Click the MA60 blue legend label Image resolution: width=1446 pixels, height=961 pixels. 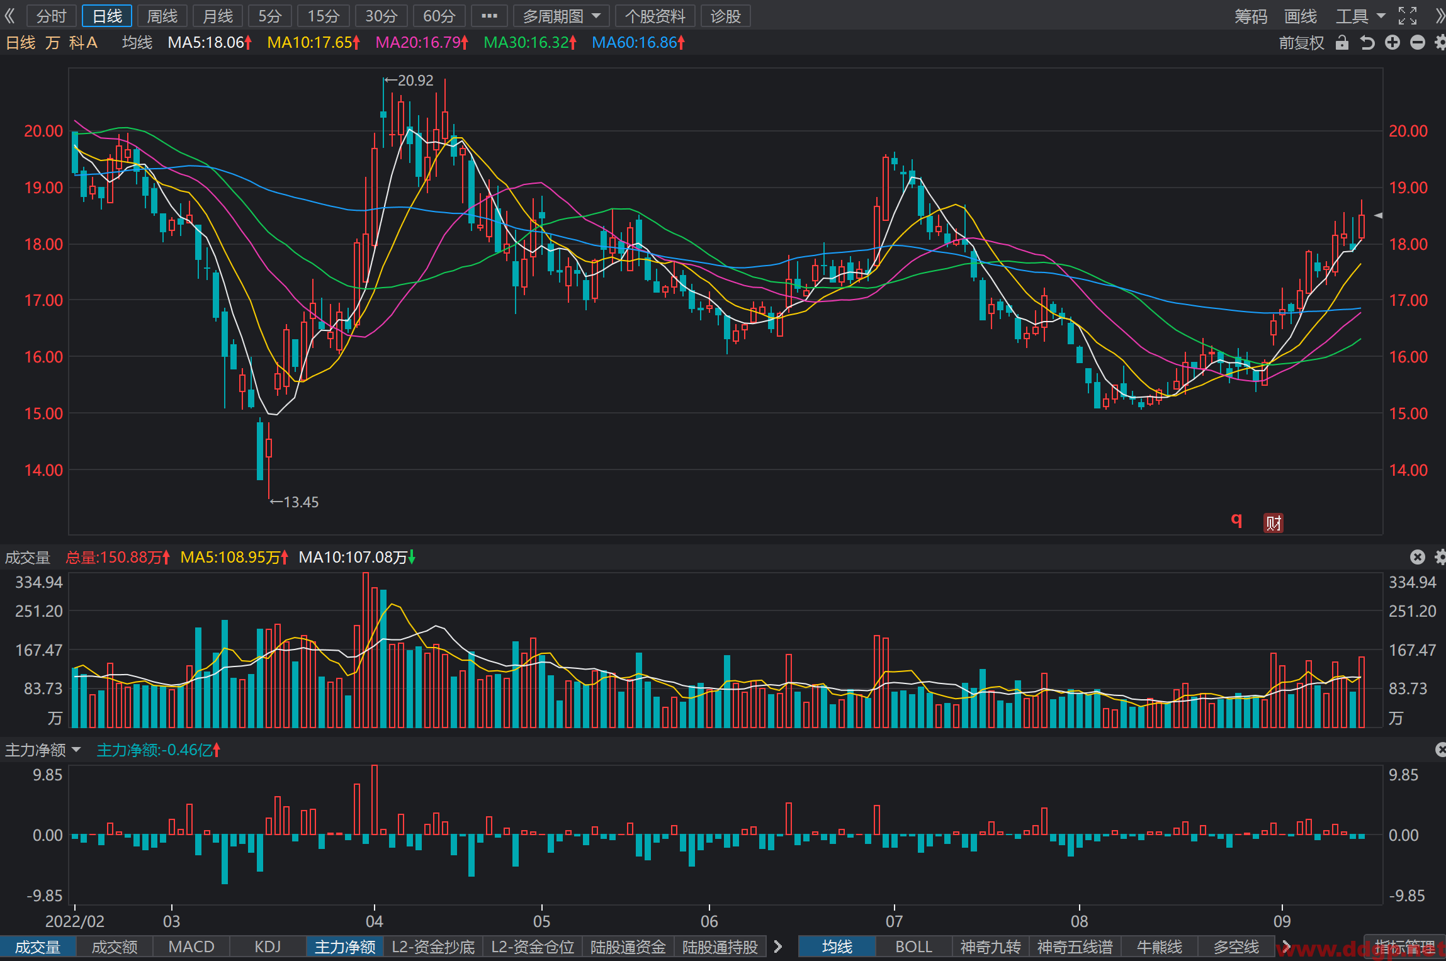coord(638,42)
